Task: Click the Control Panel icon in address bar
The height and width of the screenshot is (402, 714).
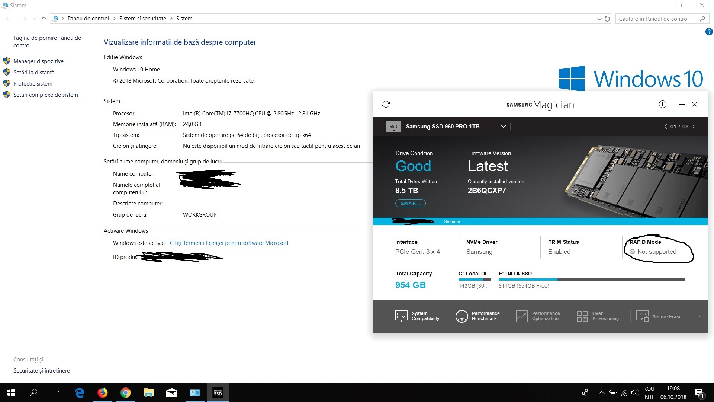Action: coord(56,18)
